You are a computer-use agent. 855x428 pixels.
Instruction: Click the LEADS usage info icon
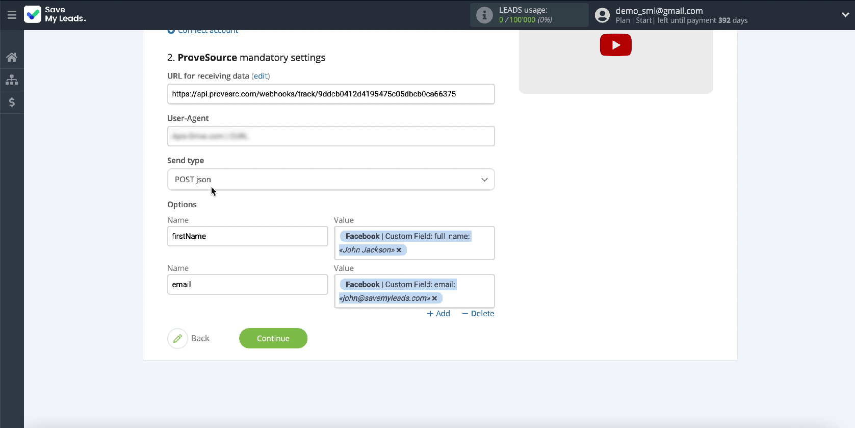[x=484, y=15]
